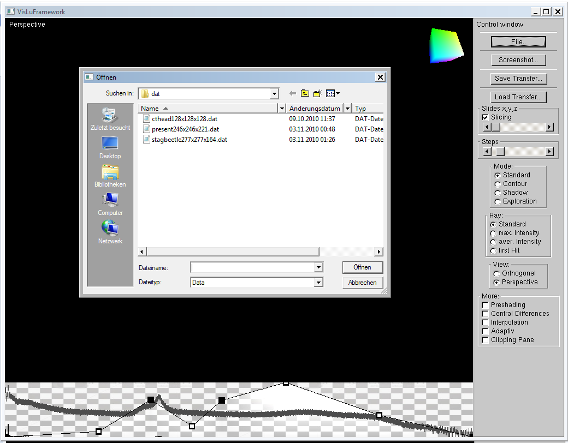The width and height of the screenshot is (568, 443).
Task: Open the Suchen in dropdown
Action: coord(275,93)
